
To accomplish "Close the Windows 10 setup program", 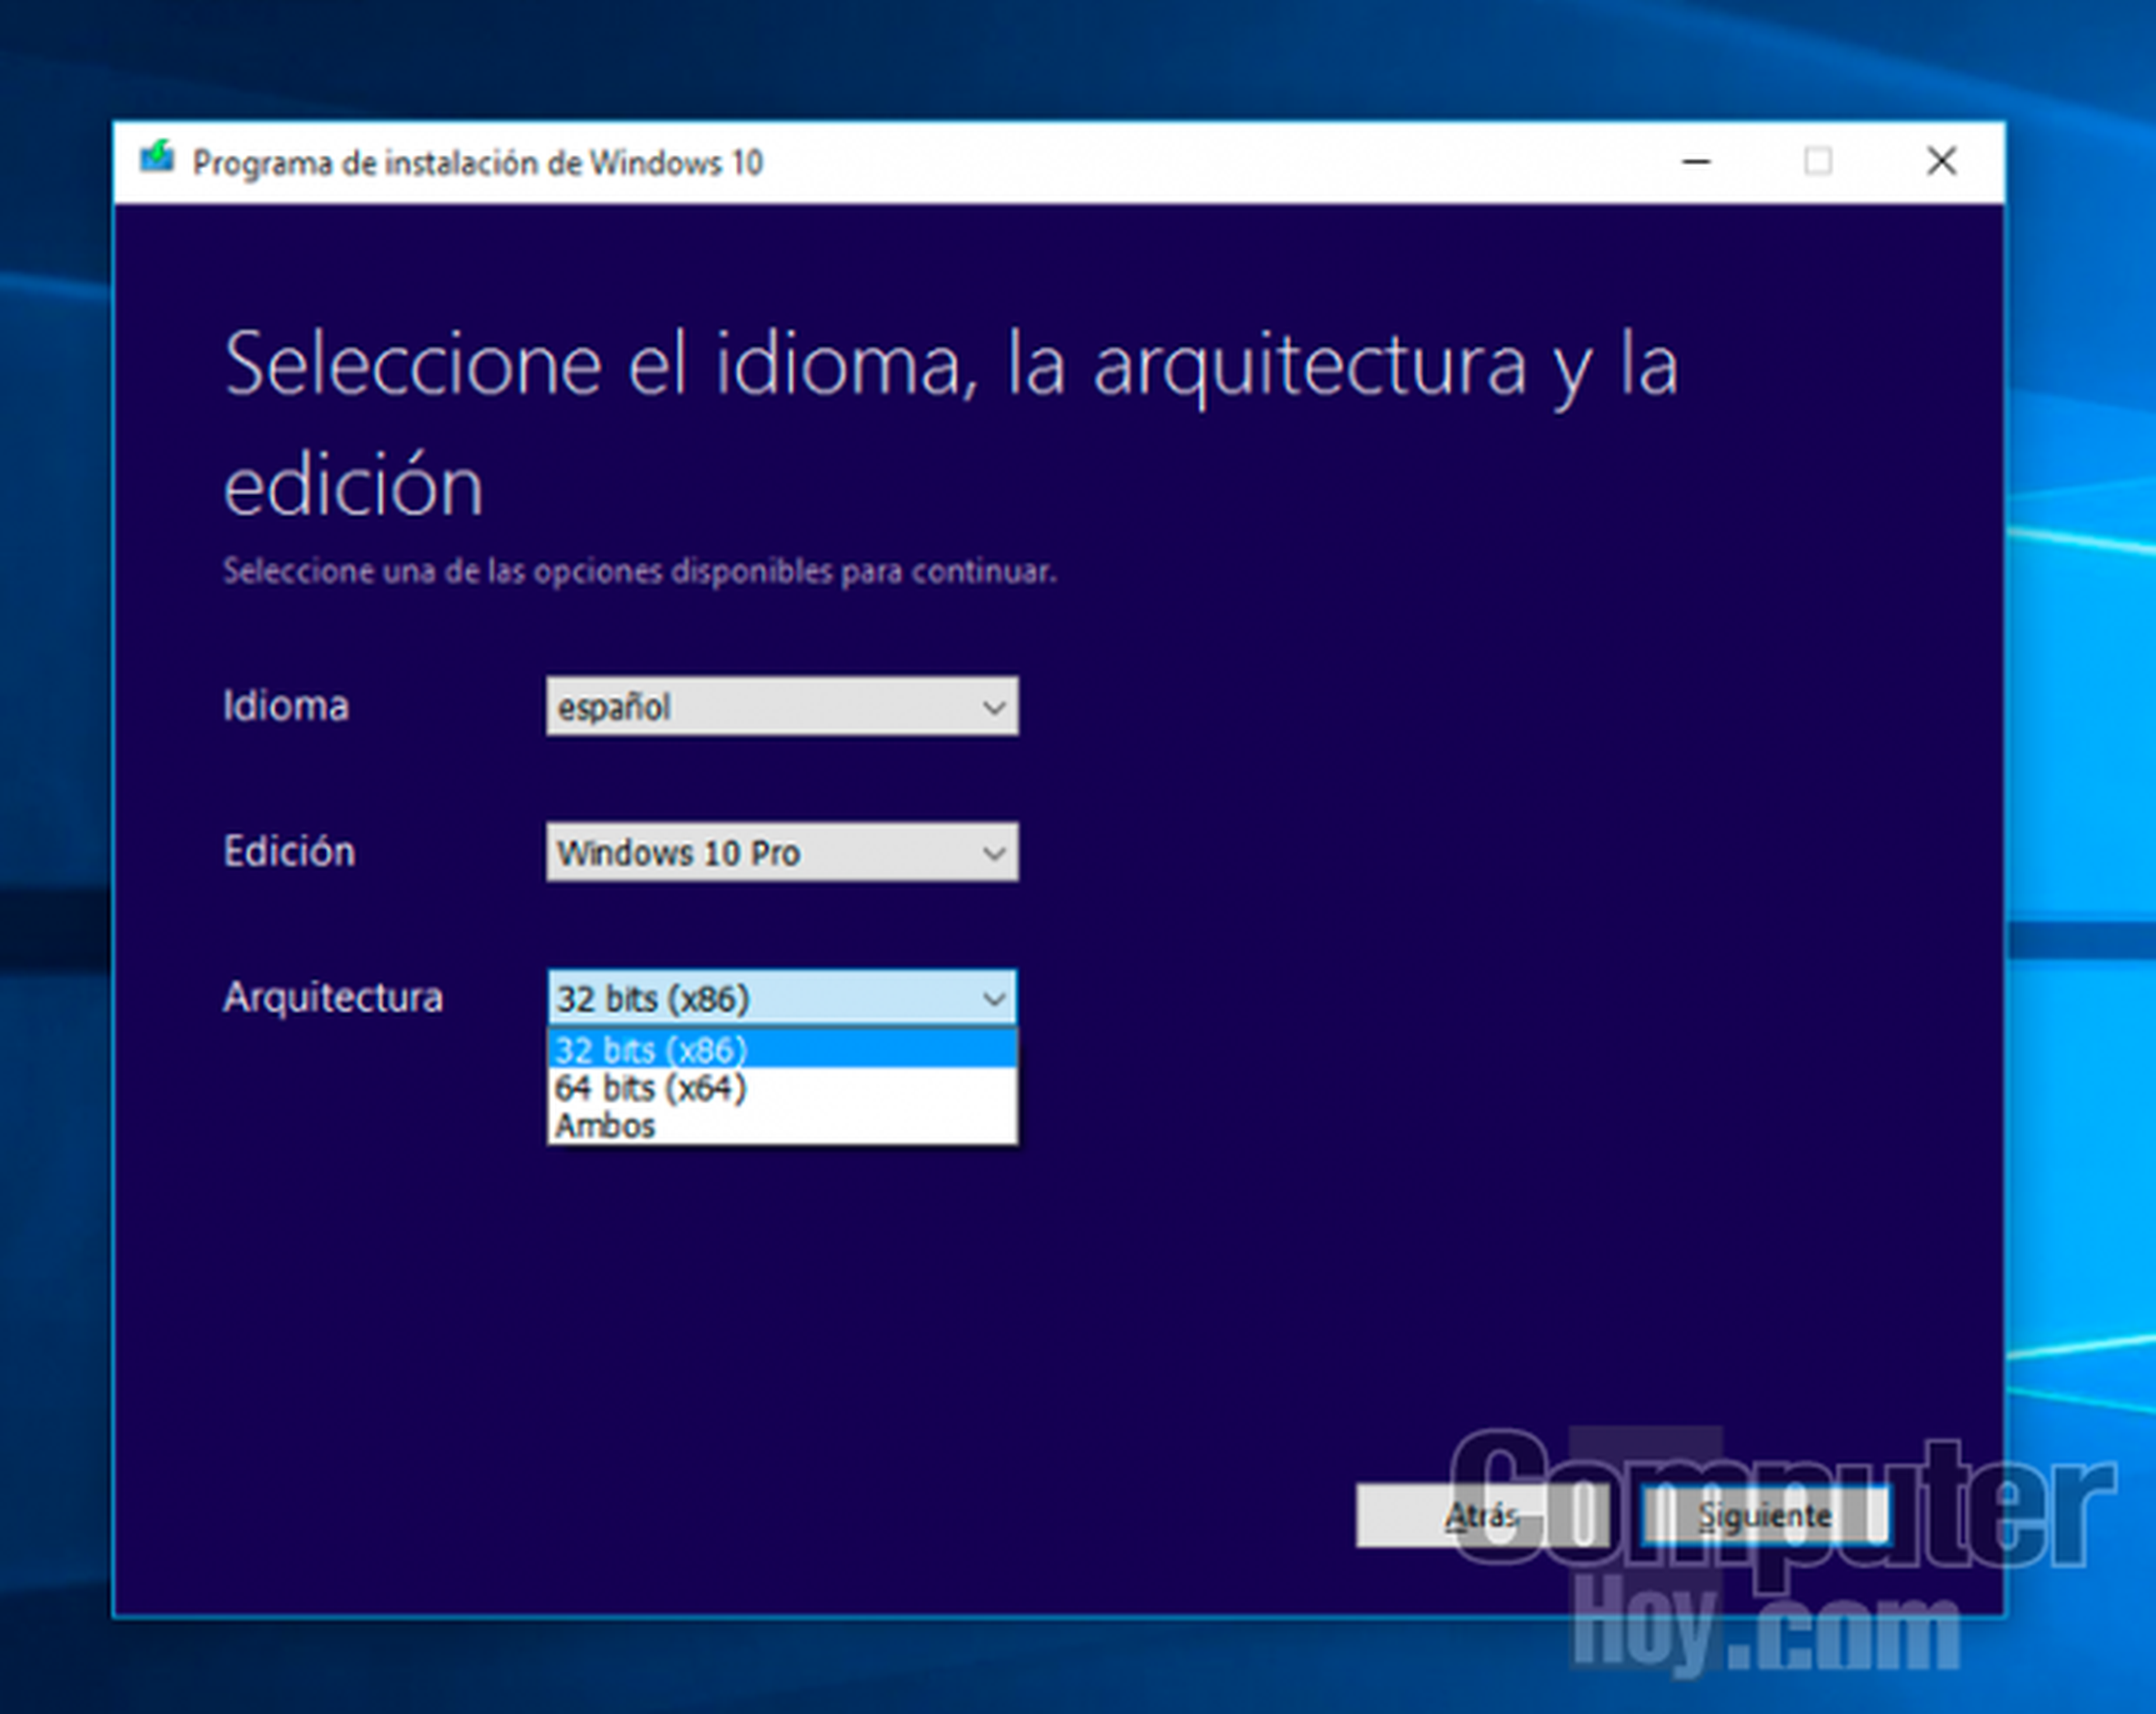I will tap(1941, 161).
